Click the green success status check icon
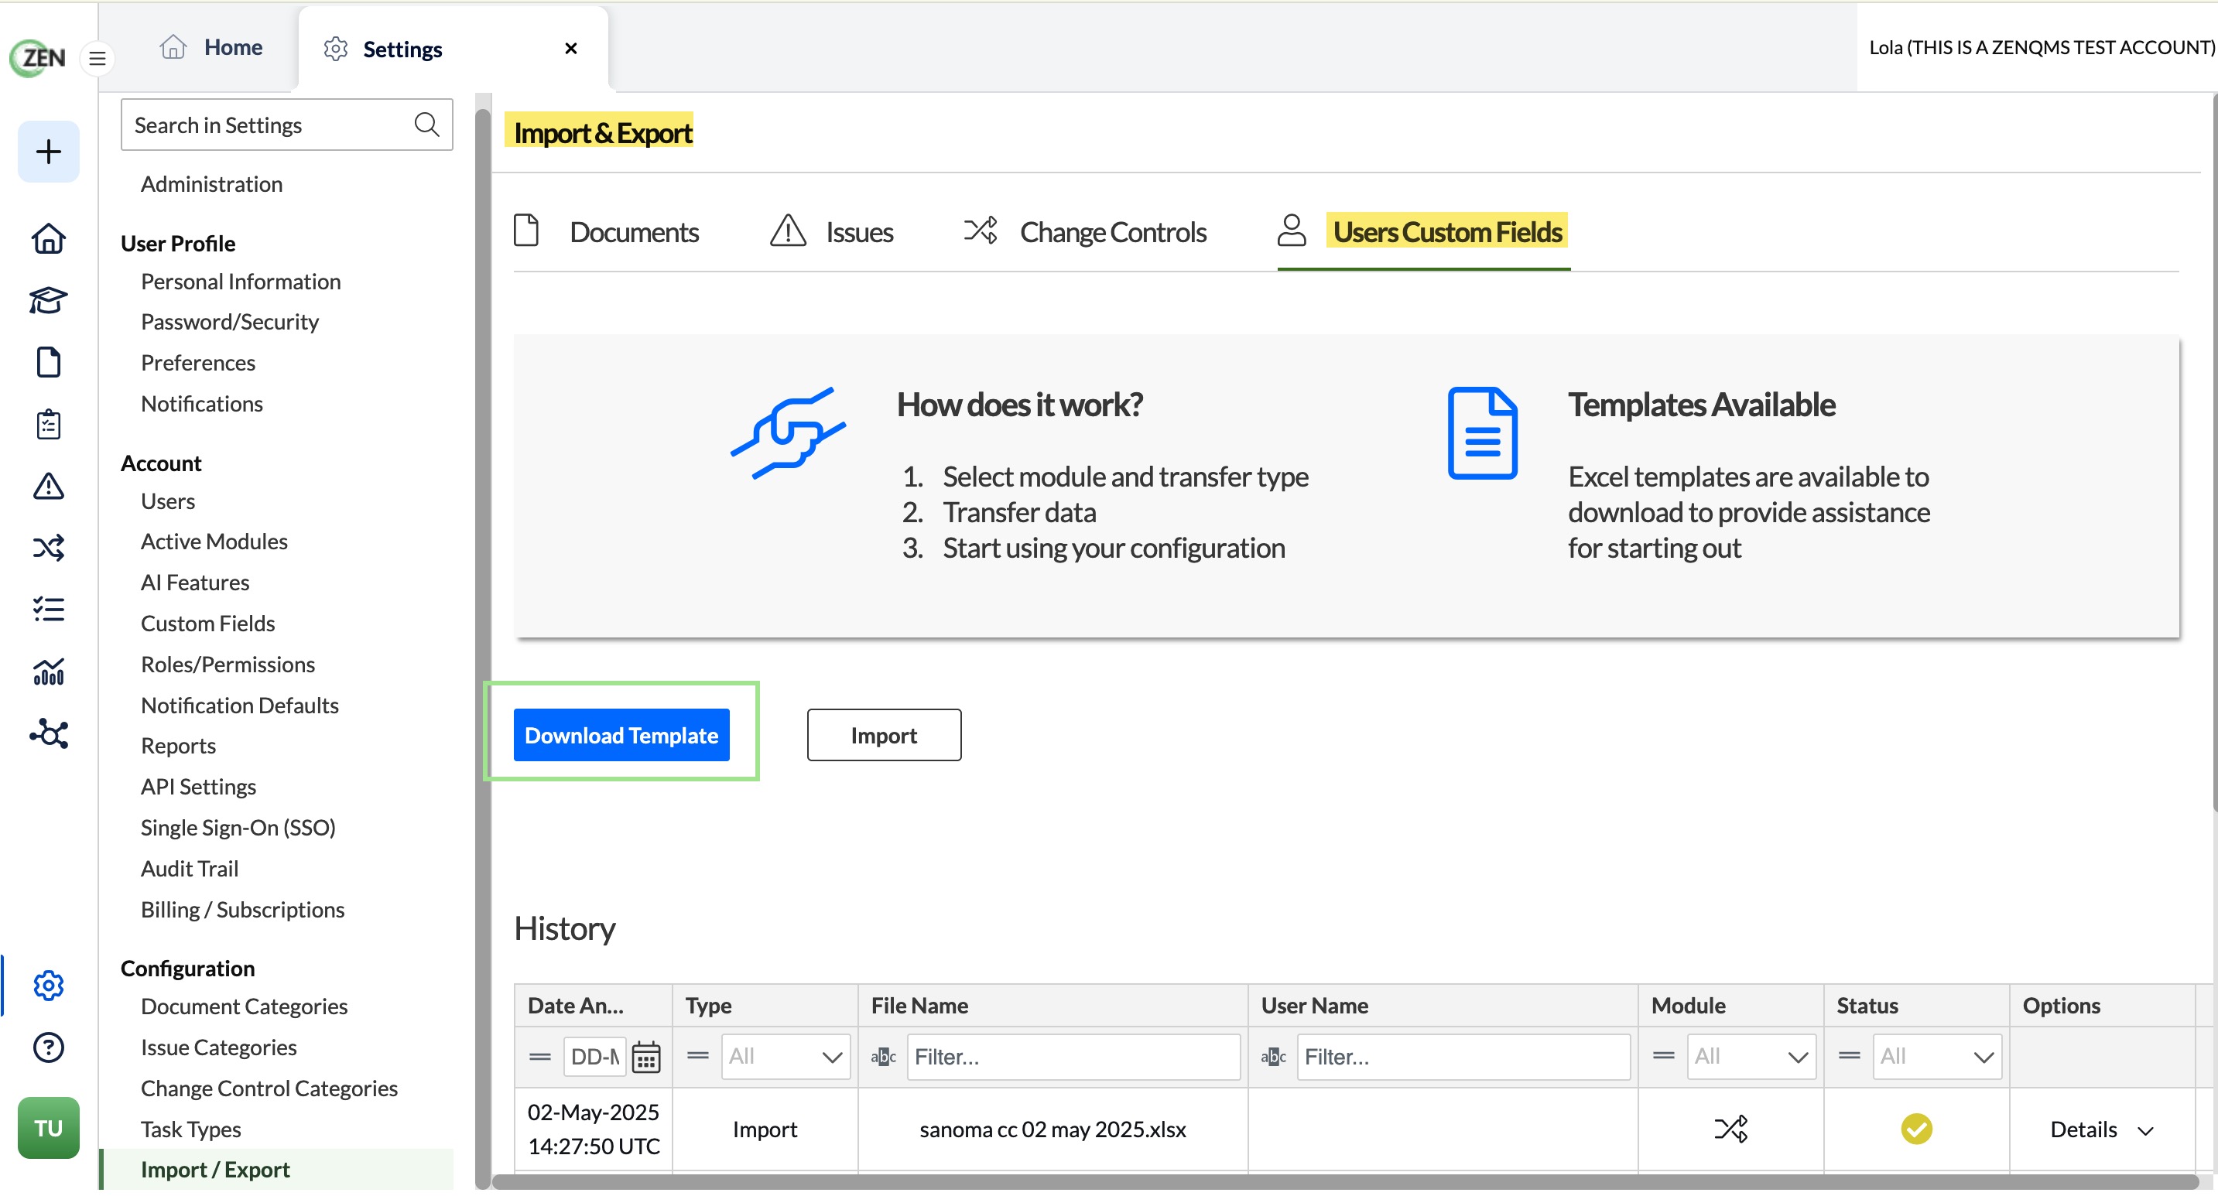Viewport: 2218px width, 1196px height. 1917,1128
